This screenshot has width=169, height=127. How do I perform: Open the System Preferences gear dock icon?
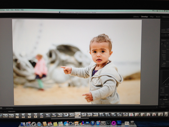tap(103, 123)
